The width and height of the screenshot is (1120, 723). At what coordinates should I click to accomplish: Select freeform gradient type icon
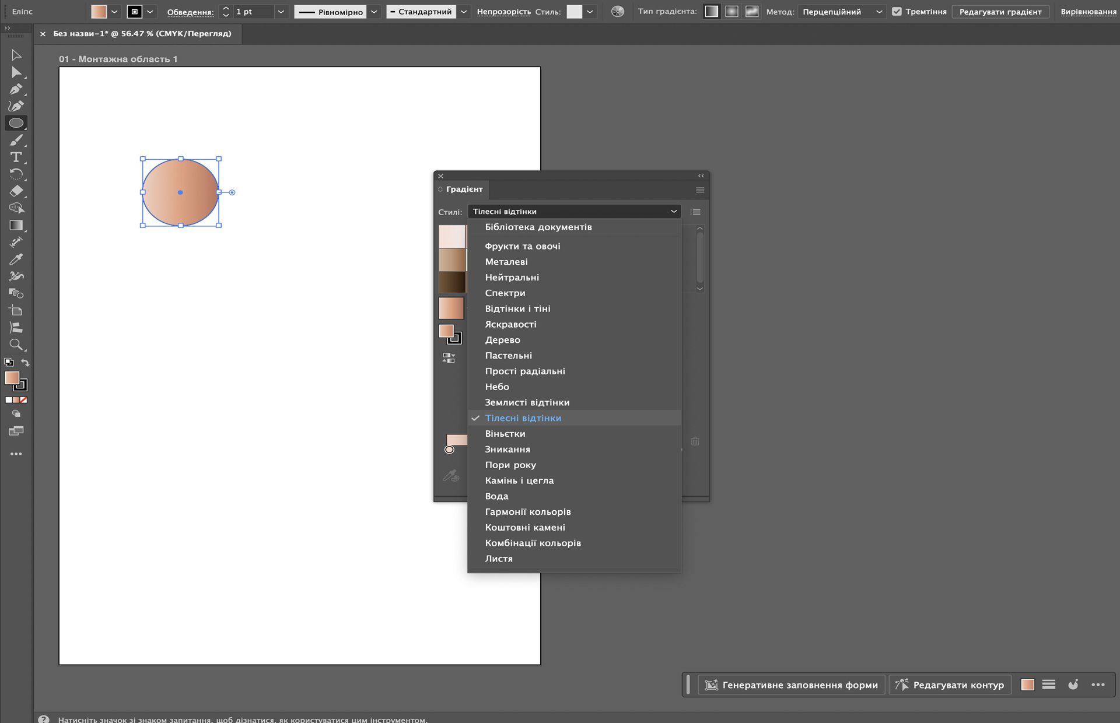click(x=752, y=12)
